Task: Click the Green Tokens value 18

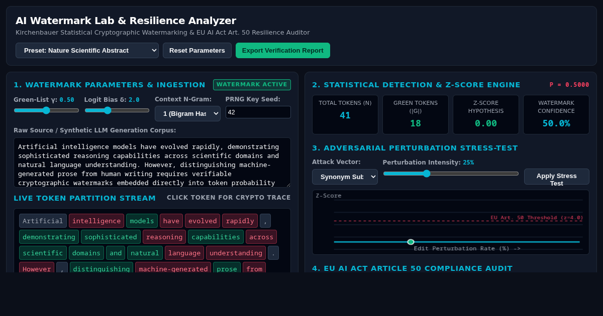Action: pos(416,123)
